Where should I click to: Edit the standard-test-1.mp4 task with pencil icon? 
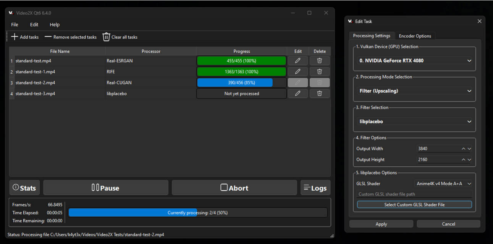coord(298,71)
